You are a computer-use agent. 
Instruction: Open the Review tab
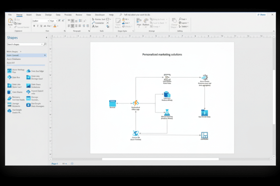coord(79,15)
